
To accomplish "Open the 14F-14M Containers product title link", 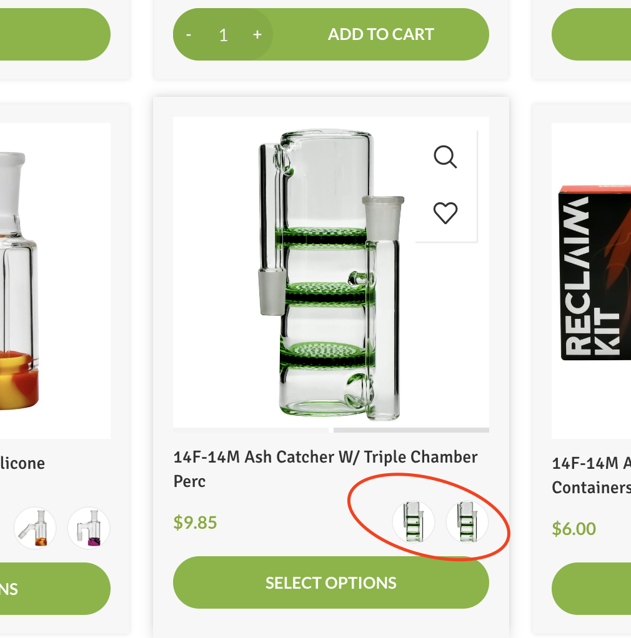I will pos(591,475).
